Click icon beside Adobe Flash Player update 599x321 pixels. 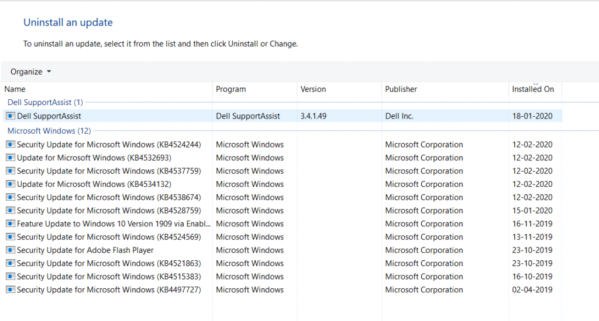(11, 250)
